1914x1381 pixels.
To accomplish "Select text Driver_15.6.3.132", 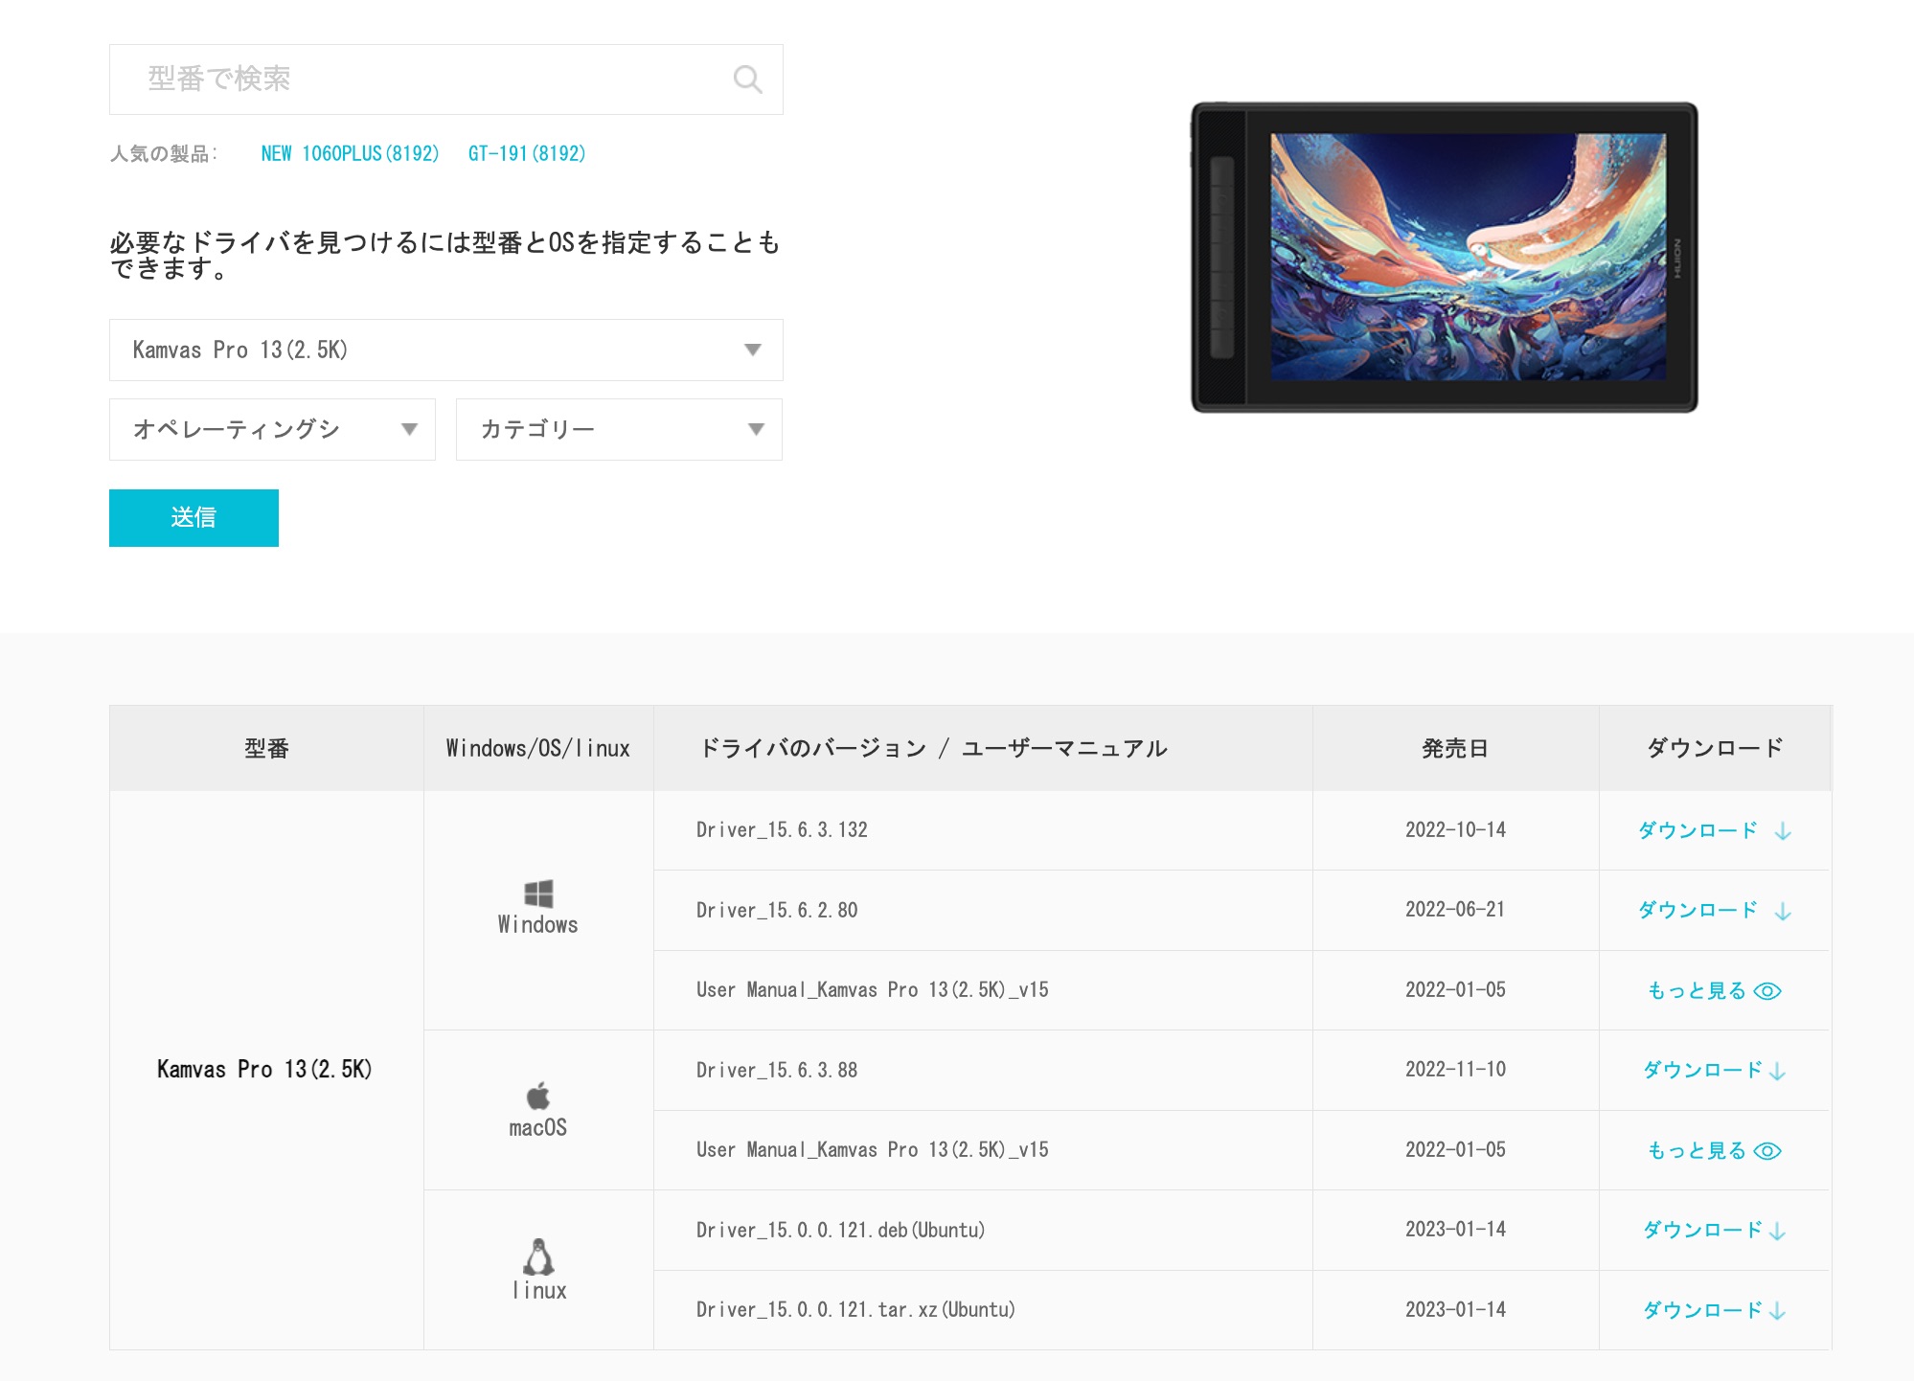I will click(x=782, y=830).
